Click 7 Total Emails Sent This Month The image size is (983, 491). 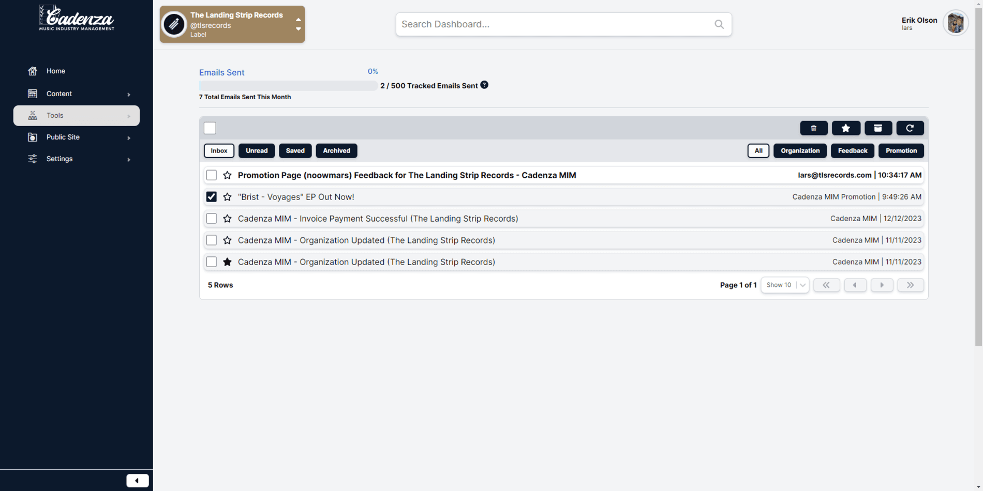(x=245, y=97)
